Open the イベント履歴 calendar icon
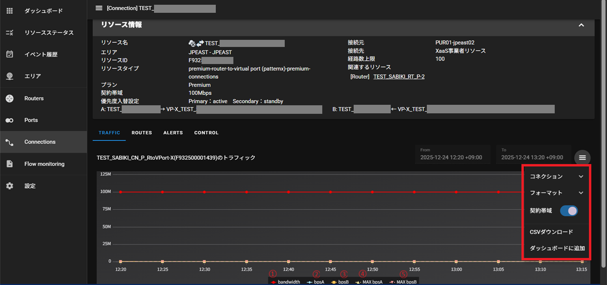This screenshot has width=607, height=285. pos(10,55)
